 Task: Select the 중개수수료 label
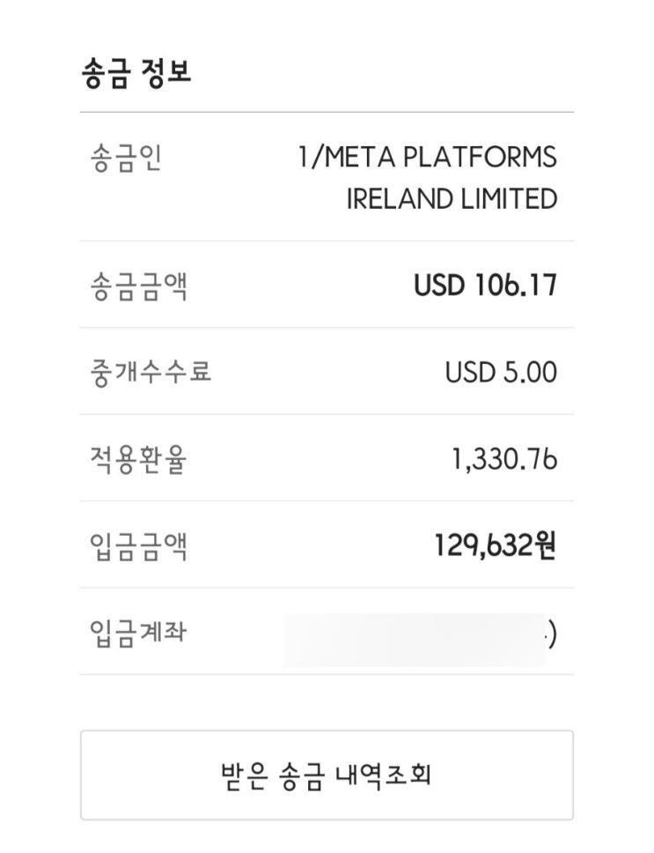pyautogui.click(x=150, y=372)
